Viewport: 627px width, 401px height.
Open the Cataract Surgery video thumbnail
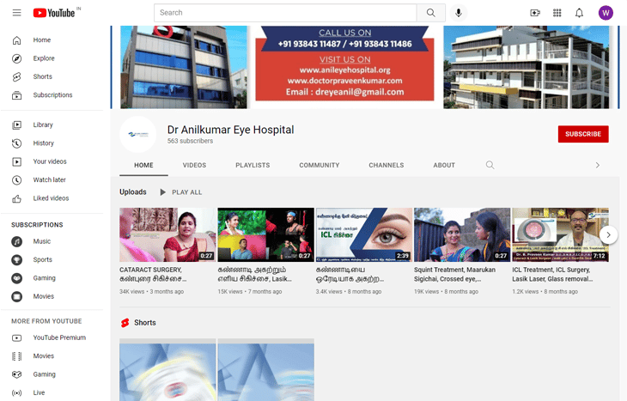[167, 234]
